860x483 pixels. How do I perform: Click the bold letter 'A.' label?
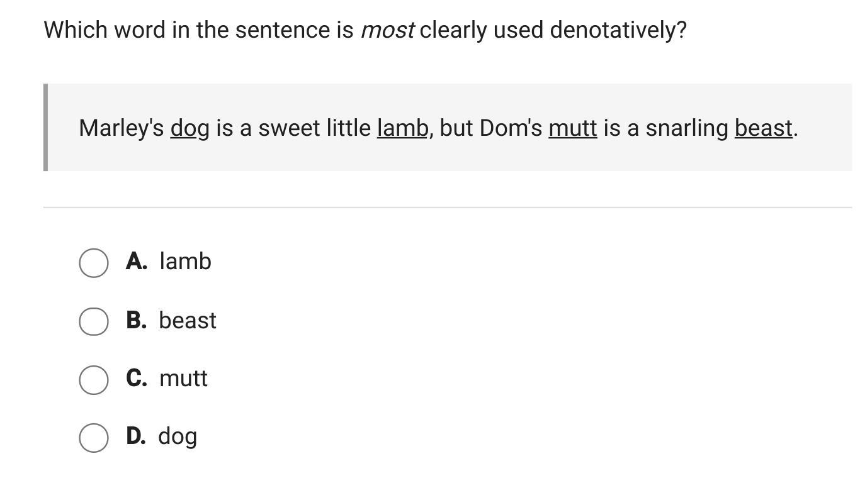tap(137, 261)
